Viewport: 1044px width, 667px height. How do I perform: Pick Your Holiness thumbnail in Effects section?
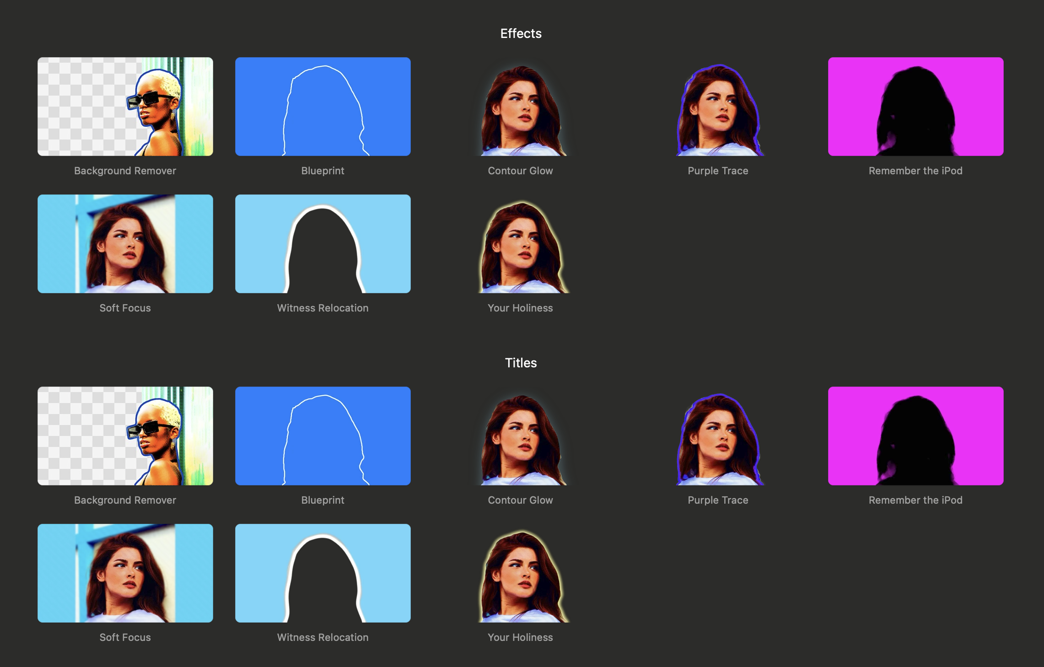coord(521,244)
